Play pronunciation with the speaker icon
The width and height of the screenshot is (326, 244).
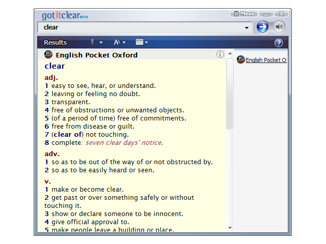(279, 26)
